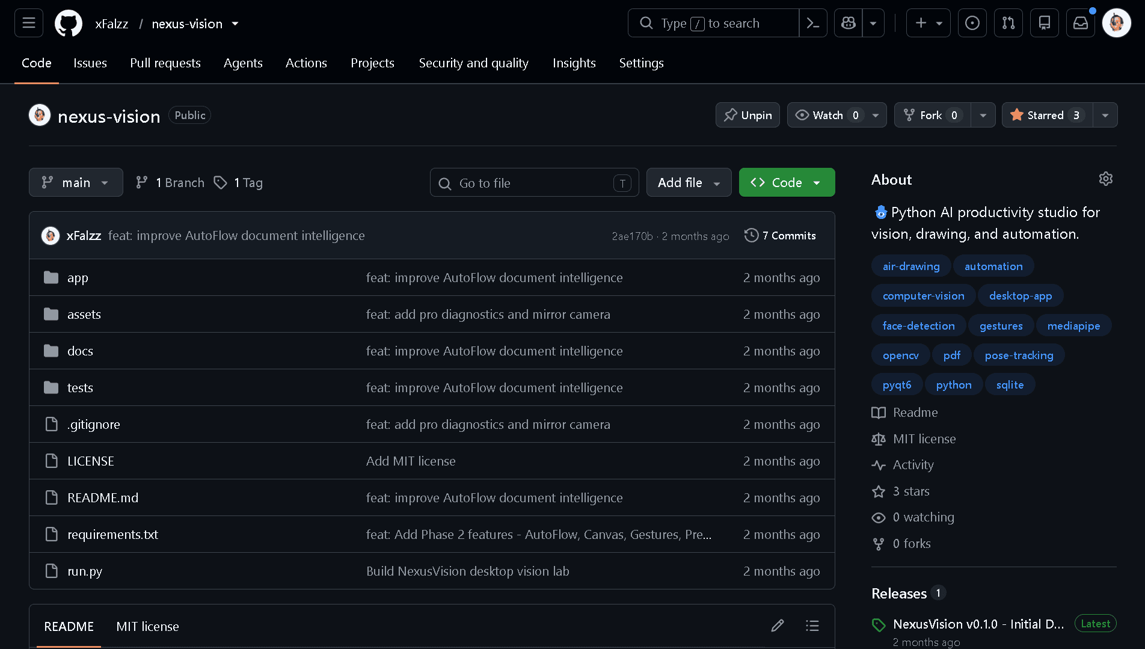Open the Security and quality tab

[x=474, y=63]
